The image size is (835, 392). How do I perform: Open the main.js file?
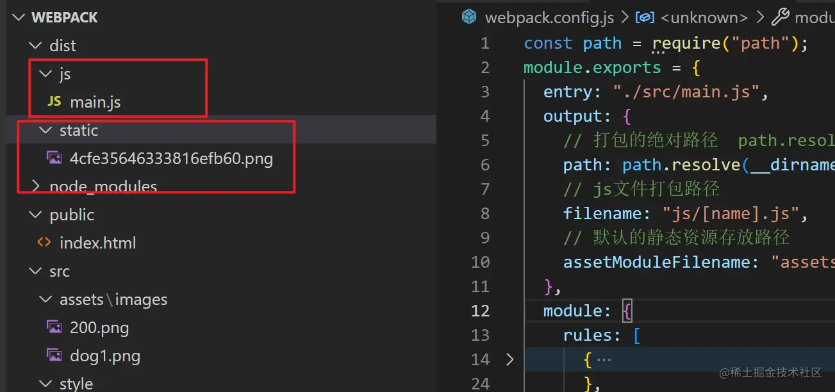click(95, 102)
